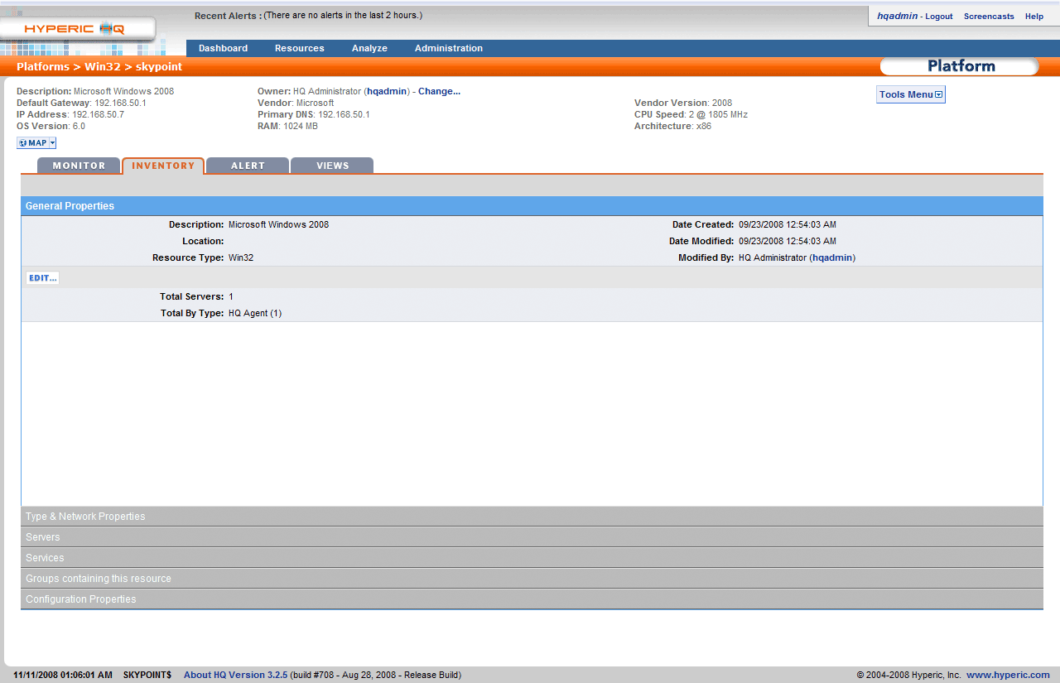This screenshot has height=683, width=1060.
Task: Open the Administration menu
Action: point(448,48)
